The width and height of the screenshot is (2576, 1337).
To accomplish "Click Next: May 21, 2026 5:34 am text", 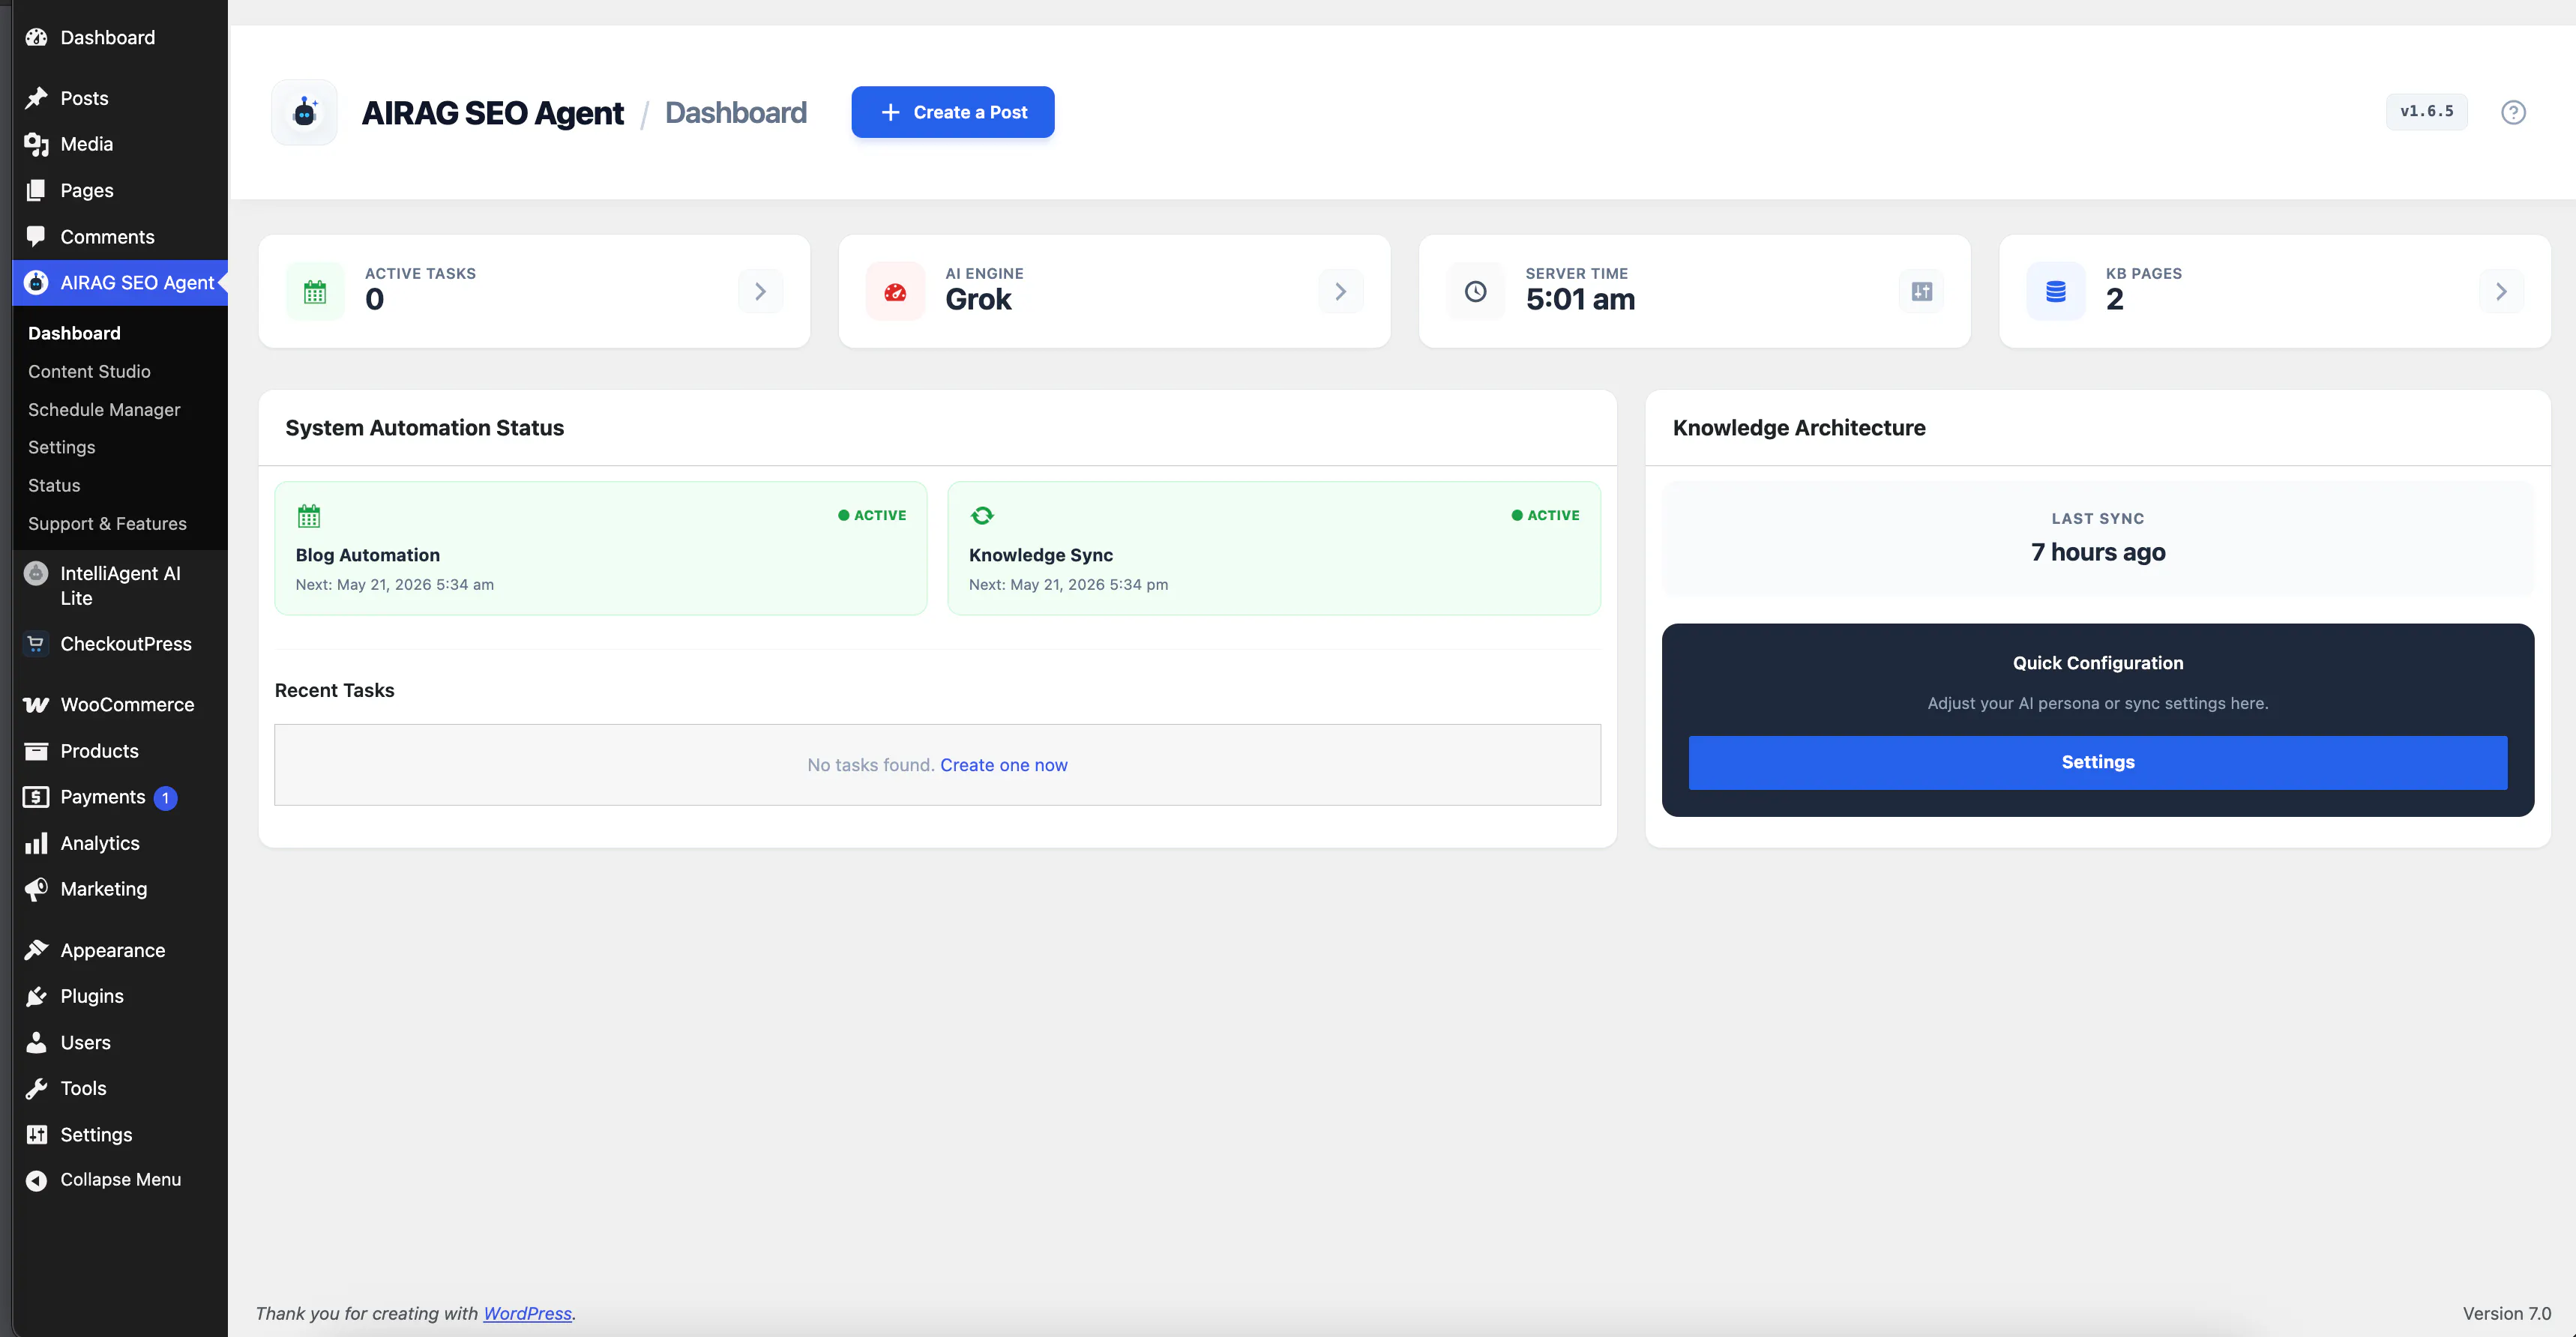I will click(394, 584).
